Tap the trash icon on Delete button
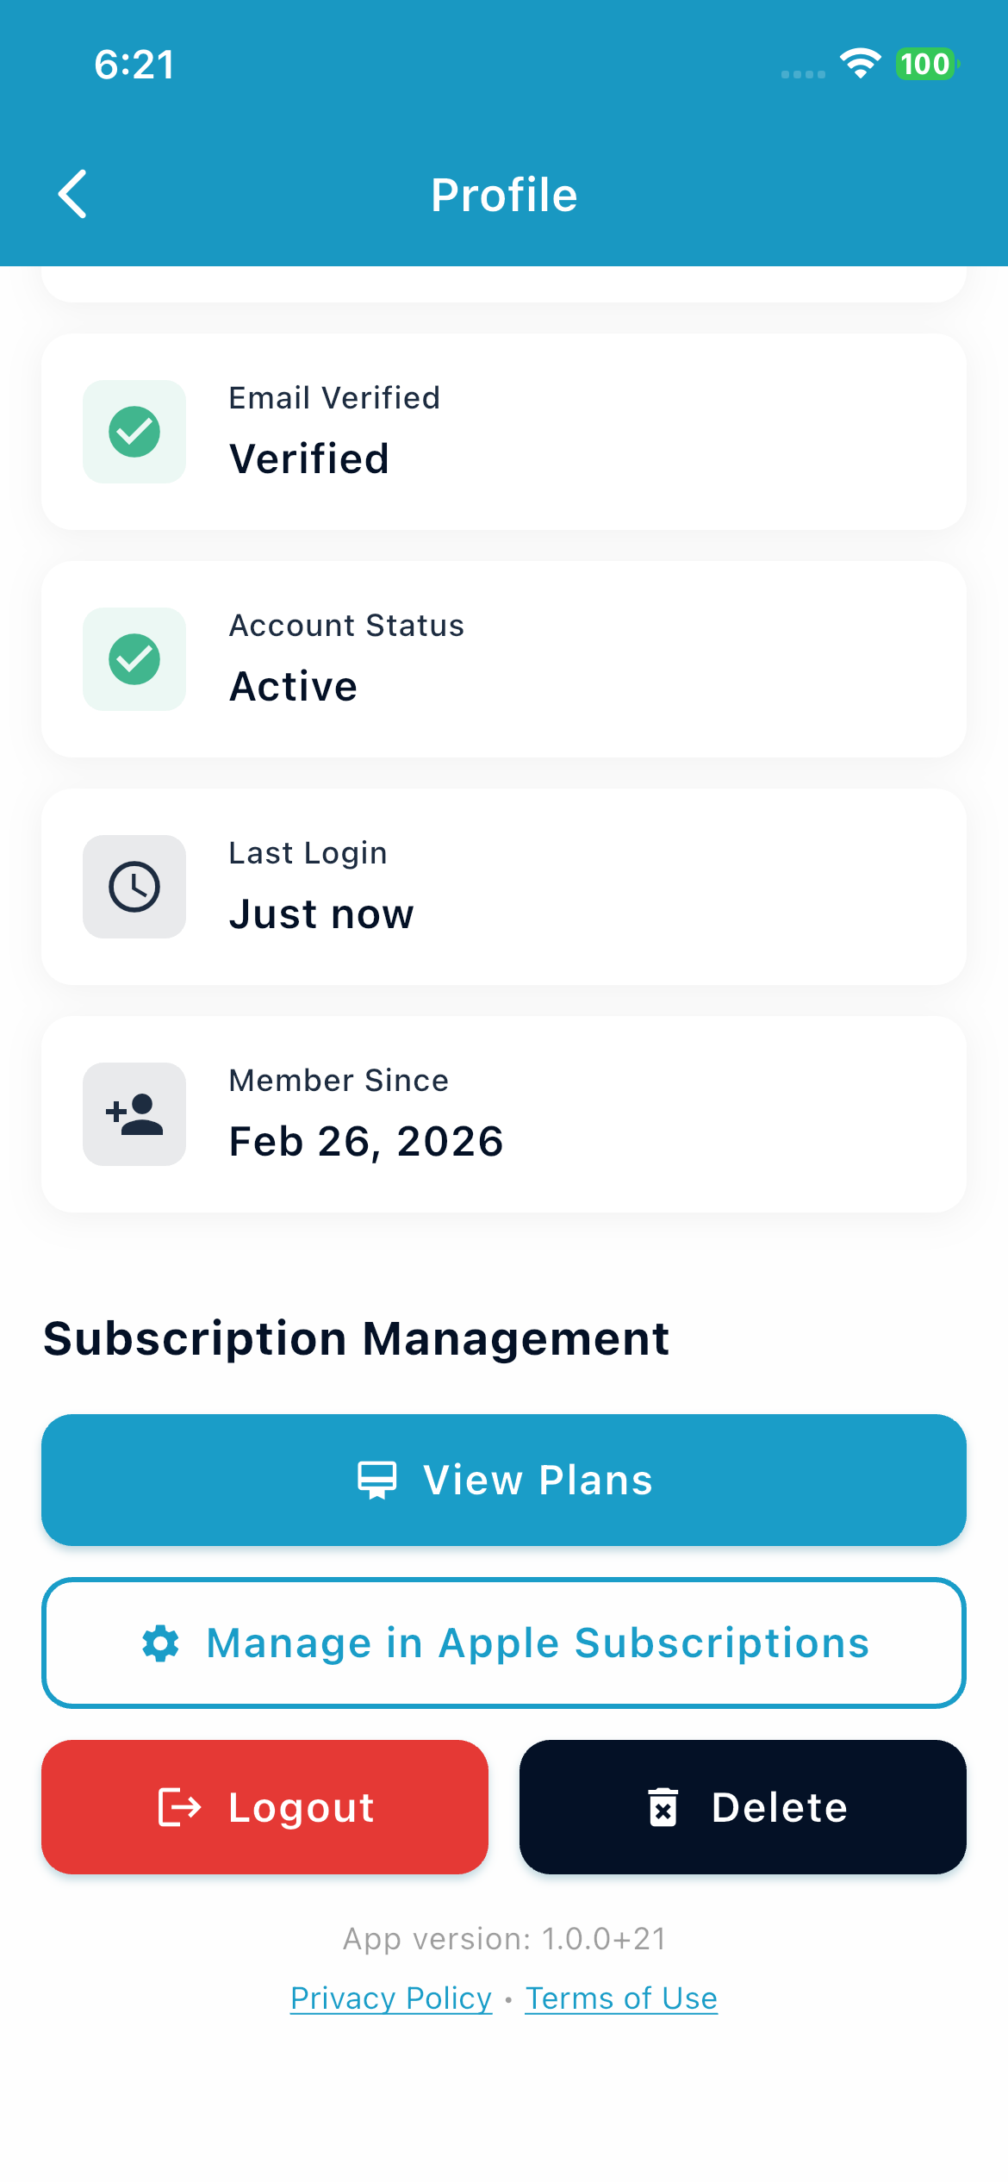Screen dimensions: 1008x2182 tap(663, 1807)
